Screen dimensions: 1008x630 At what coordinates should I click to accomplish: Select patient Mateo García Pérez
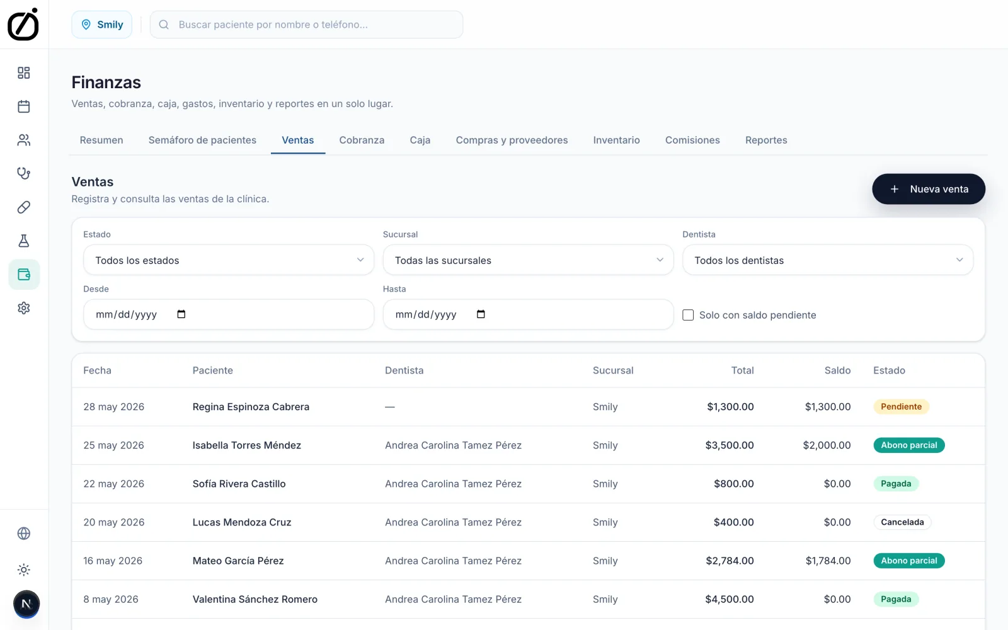238,561
